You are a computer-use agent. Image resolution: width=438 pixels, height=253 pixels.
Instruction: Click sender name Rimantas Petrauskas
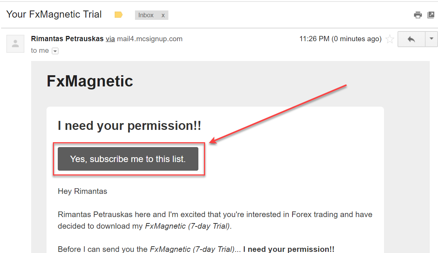coord(67,39)
